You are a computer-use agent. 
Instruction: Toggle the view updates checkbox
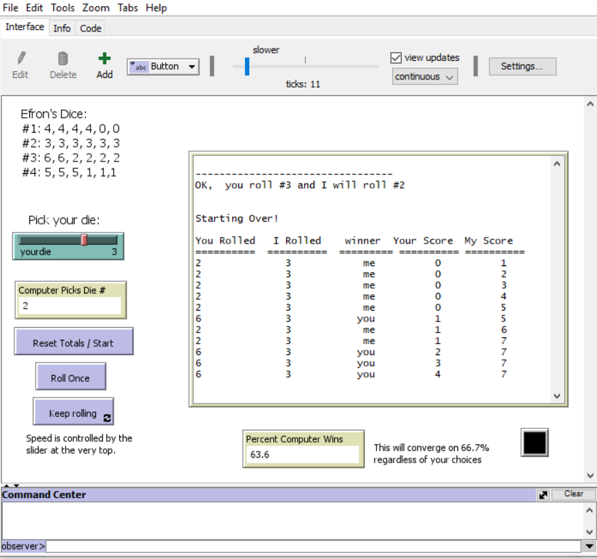396,57
